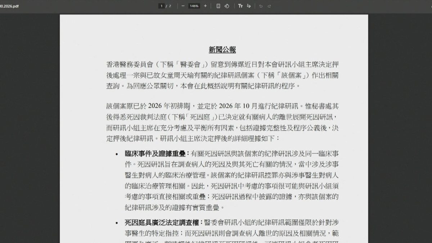The height and width of the screenshot is (243, 432).
Task: Click the underlined heading 新聞公報
Action: click(x=222, y=50)
